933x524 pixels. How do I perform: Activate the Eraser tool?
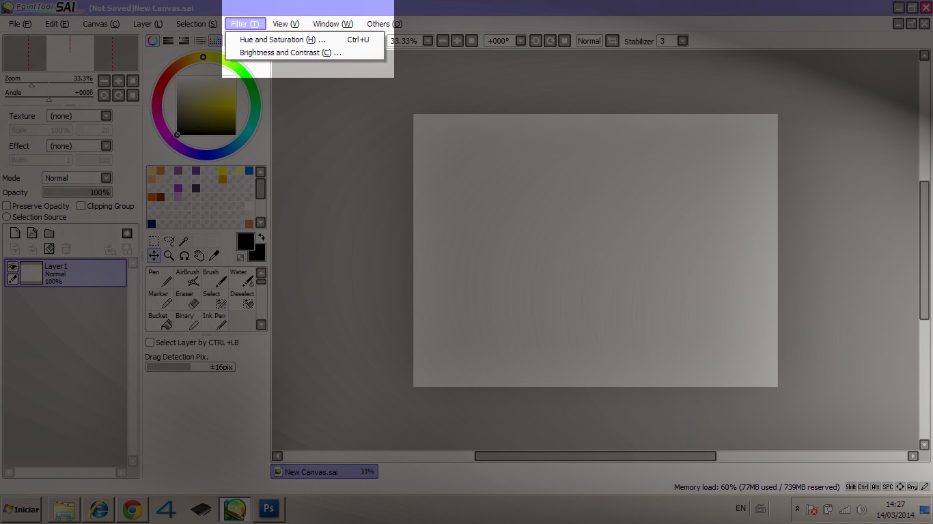click(187, 299)
